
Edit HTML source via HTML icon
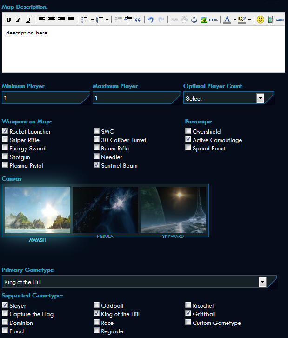[213, 20]
